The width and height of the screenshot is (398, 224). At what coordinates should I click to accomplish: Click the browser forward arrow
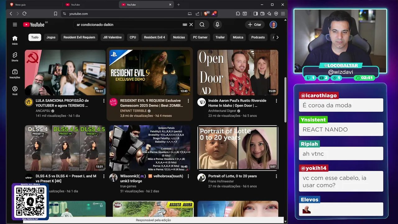[x=17, y=14]
